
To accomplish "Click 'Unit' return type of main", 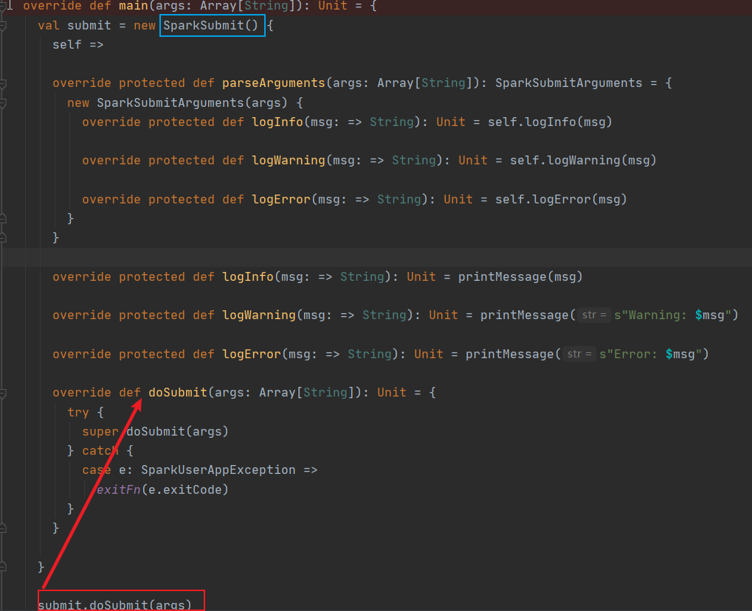I will (332, 6).
